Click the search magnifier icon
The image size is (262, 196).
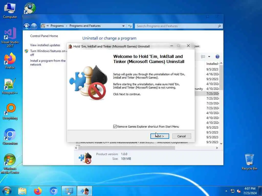tap(219, 26)
